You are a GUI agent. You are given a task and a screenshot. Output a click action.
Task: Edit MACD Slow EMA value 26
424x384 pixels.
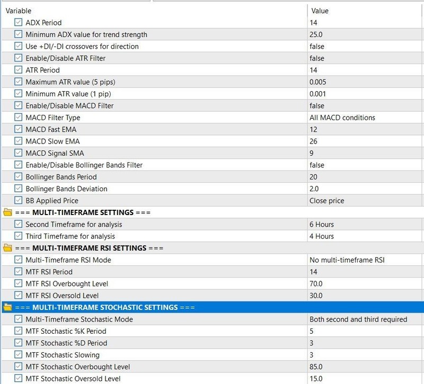[x=365, y=141]
